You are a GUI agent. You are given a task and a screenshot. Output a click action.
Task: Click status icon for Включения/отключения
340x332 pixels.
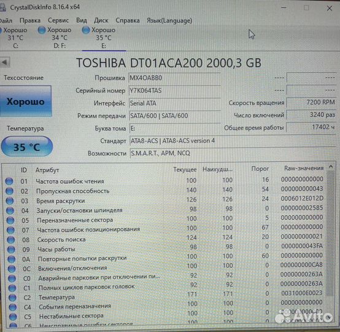click(x=12, y=269)
